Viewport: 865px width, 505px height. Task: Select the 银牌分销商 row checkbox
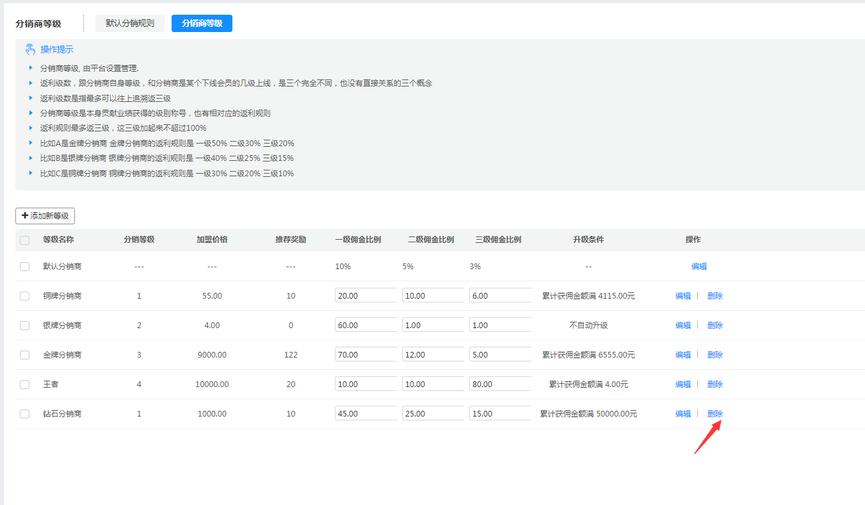pos(24,326)
